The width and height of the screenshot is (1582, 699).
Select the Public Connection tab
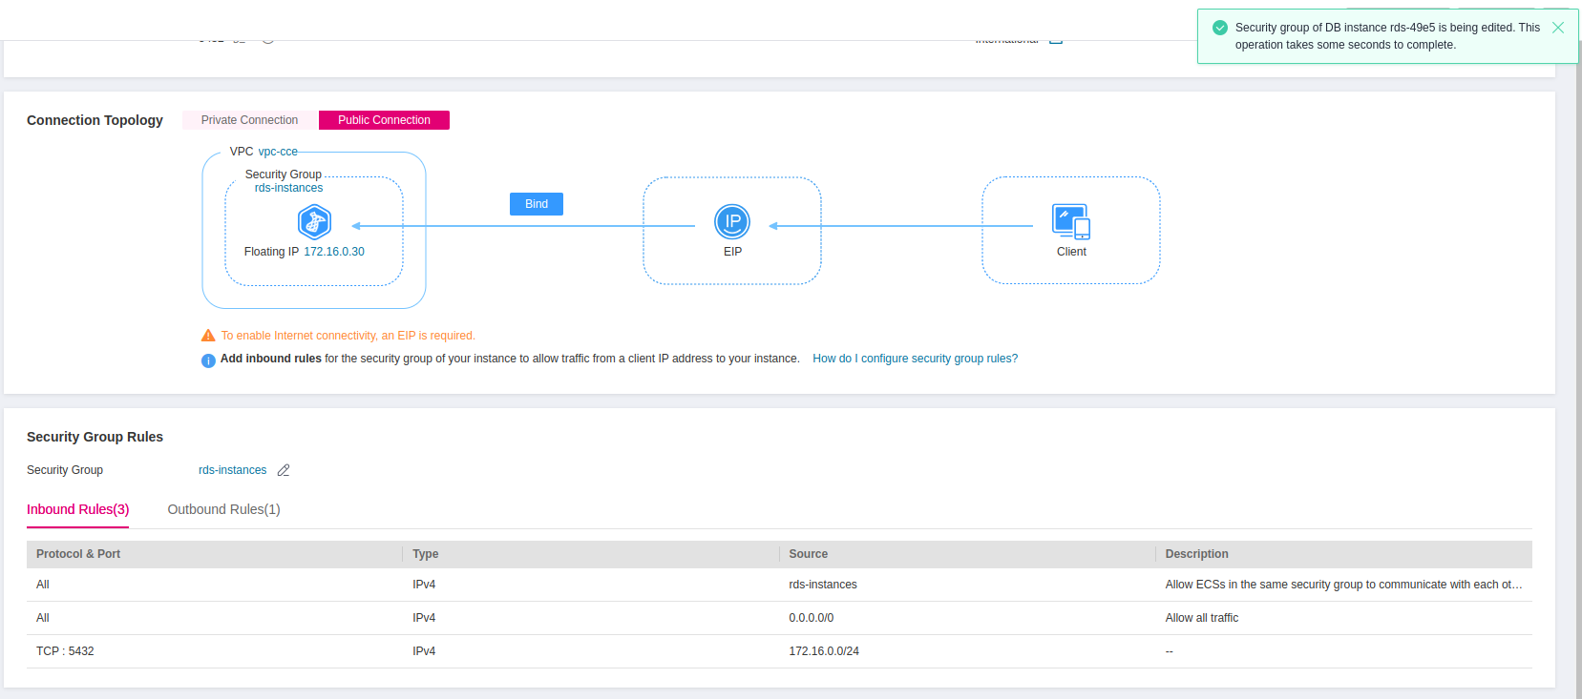384,120
